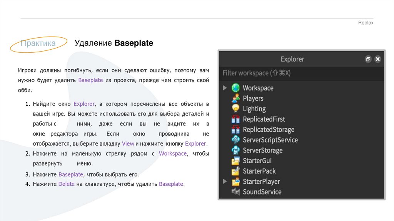394x221 pixels.
Task: Click the Workspace globe icon
Action: point(235,88)
